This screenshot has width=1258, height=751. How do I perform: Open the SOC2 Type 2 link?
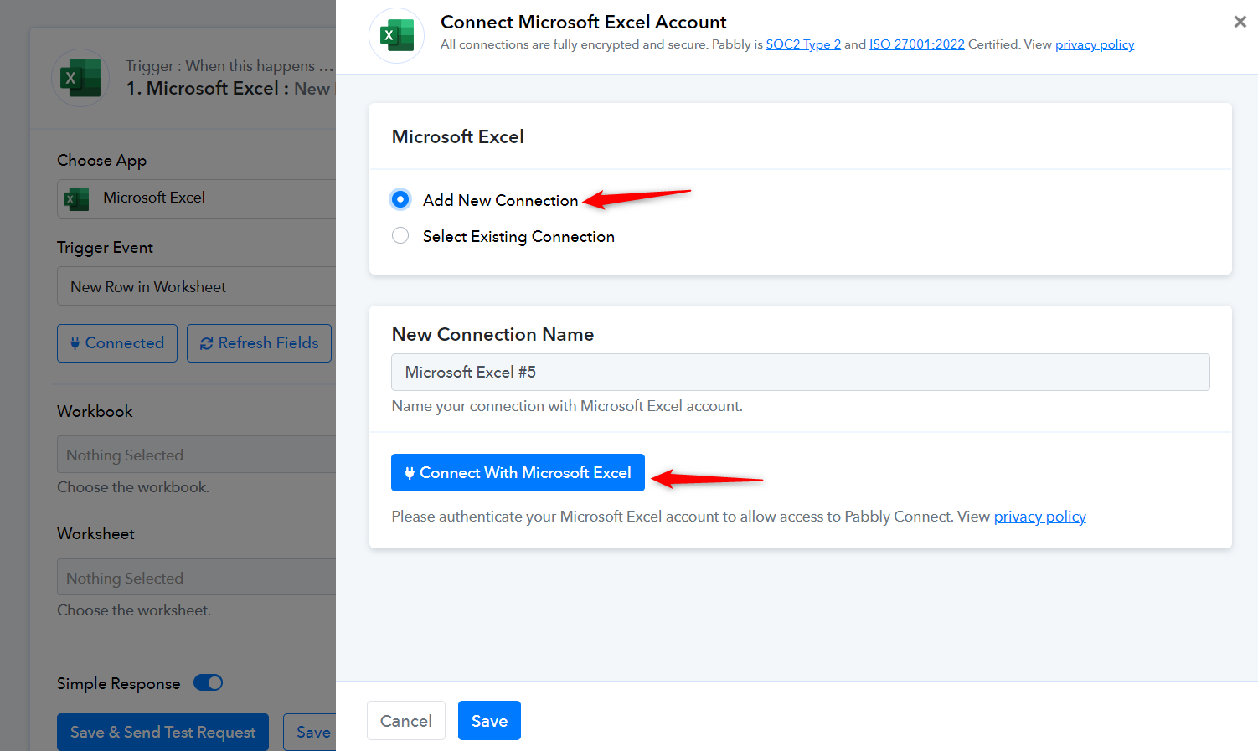[x=803, y=44]
